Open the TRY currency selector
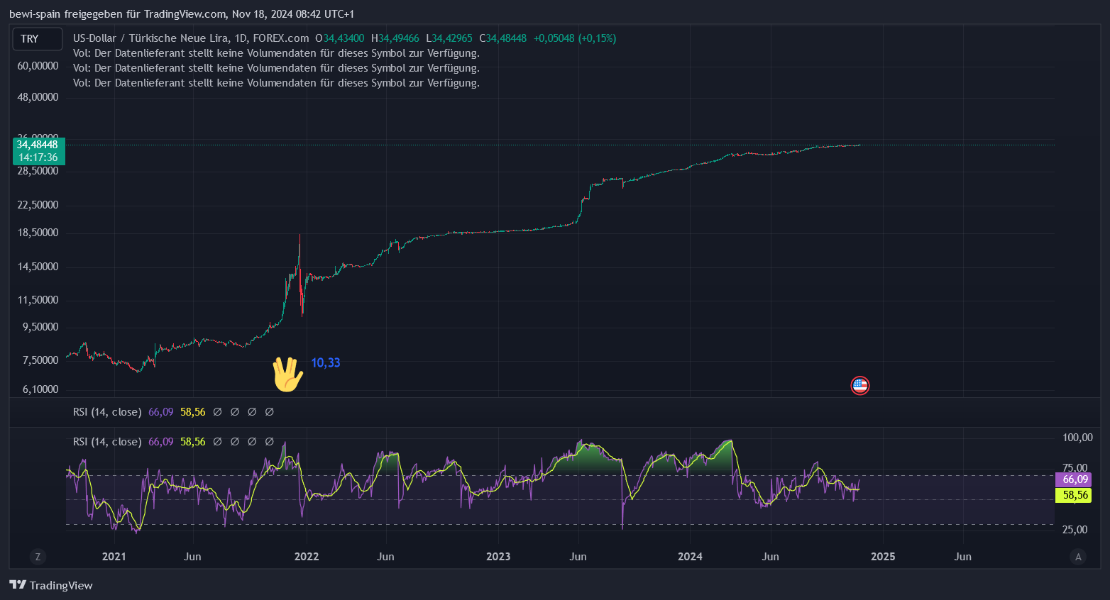The image size is (1110, 600). coord(38,39)
